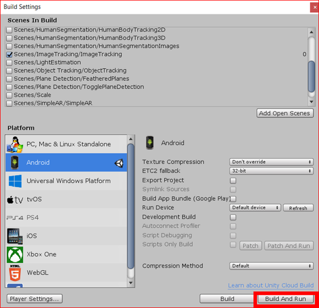Select Scenes/SimpleAR/SimpleAR scene name
The image size is (319, 308).
53,103
